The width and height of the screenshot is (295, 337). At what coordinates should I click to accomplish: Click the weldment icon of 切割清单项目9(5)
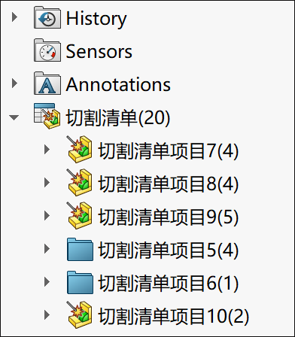tap(79, 215)
